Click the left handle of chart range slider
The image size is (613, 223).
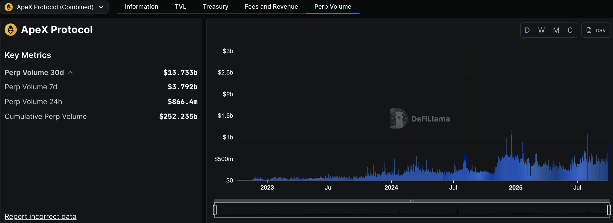[x=215, y=210]
